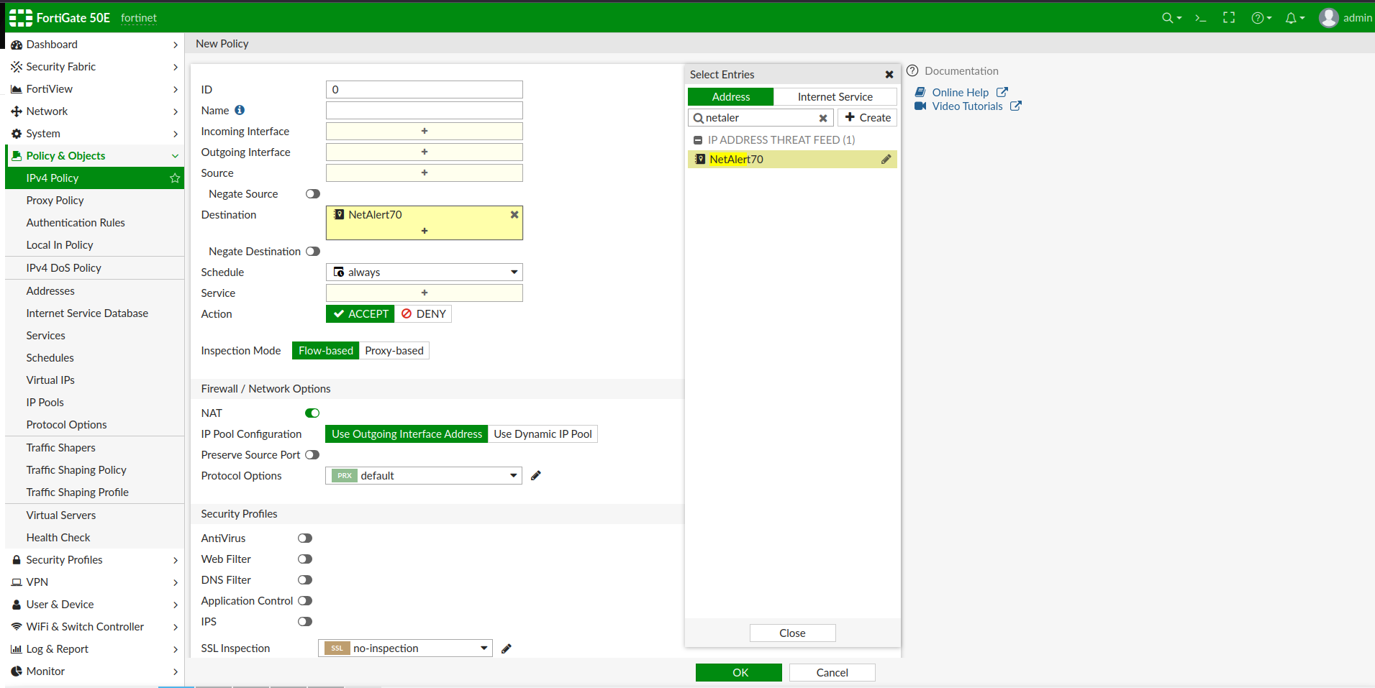Collapse IP ADDRESS THREAT FEED group
This screenshot has height=688, width=1375.
coord(697,140)
